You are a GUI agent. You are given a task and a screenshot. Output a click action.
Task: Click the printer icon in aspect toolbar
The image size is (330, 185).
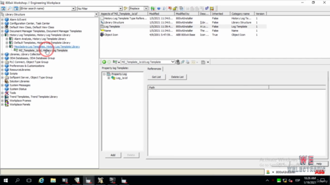188,62
